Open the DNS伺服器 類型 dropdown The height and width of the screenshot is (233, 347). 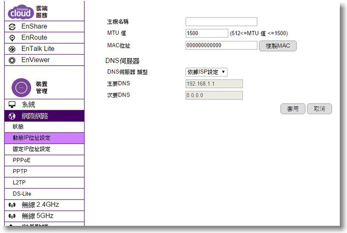coord(206,72)
